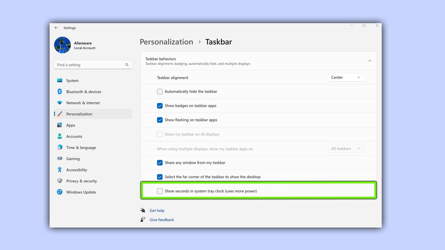Enable Show seconds in system tray clock

coord(160,191)
